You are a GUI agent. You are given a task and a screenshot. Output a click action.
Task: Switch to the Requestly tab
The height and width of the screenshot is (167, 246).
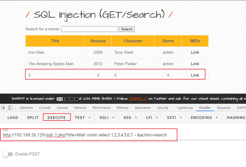pos(224,108)
